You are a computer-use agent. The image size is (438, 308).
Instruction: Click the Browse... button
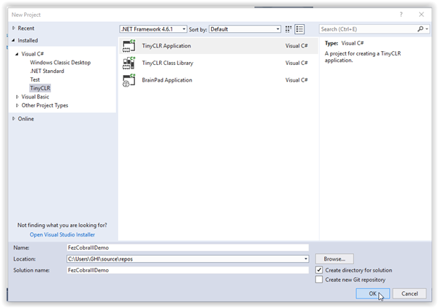click(334, 259)
